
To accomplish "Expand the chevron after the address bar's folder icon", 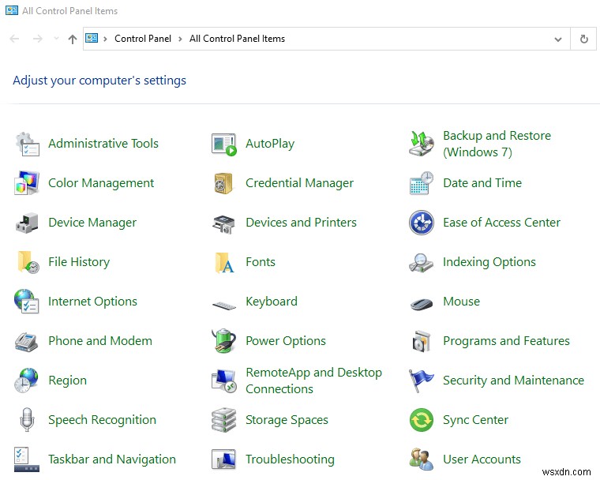I will coord(105,39).
